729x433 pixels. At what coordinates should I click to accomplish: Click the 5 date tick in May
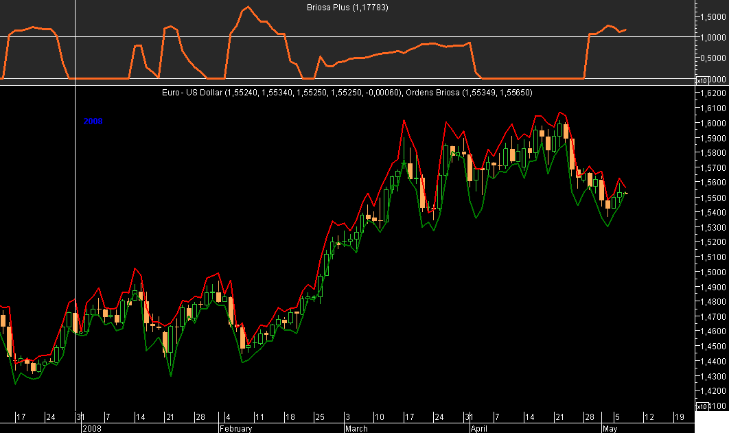(x=617, y=417)
